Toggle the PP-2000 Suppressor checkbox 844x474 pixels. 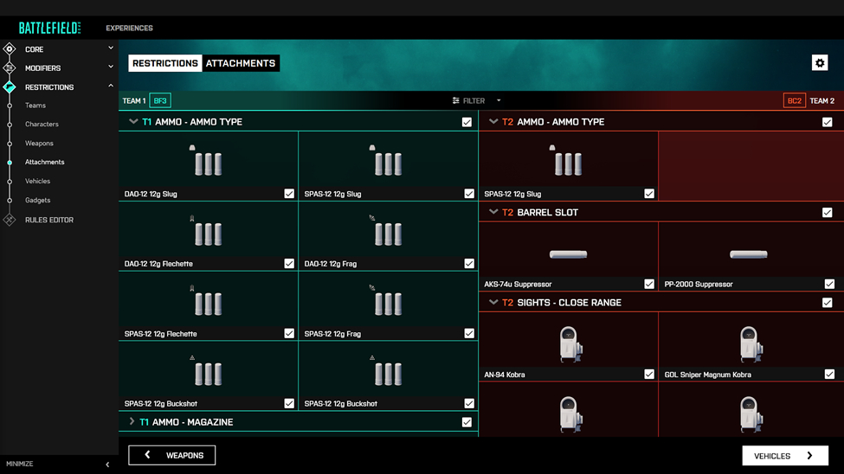coord(829,284)
